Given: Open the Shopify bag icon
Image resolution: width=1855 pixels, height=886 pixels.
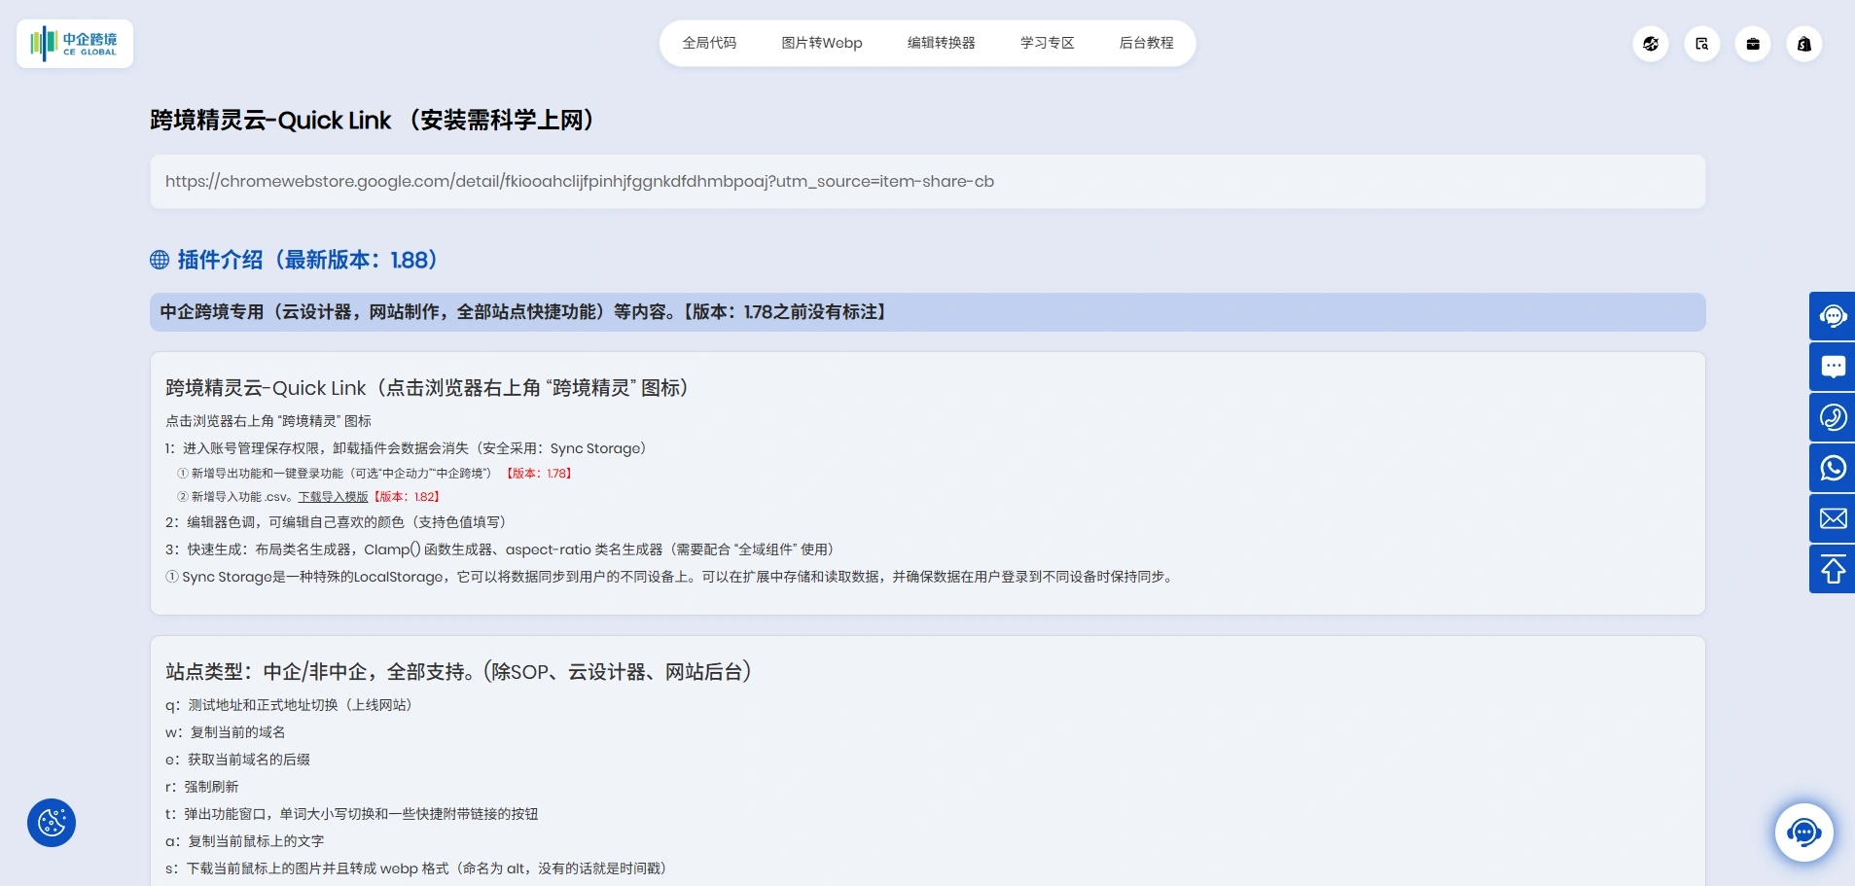Looking at the screenshot, I should [1803, 44].
